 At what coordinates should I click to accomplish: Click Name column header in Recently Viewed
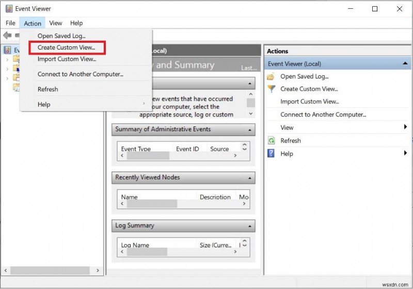[130, 197]
